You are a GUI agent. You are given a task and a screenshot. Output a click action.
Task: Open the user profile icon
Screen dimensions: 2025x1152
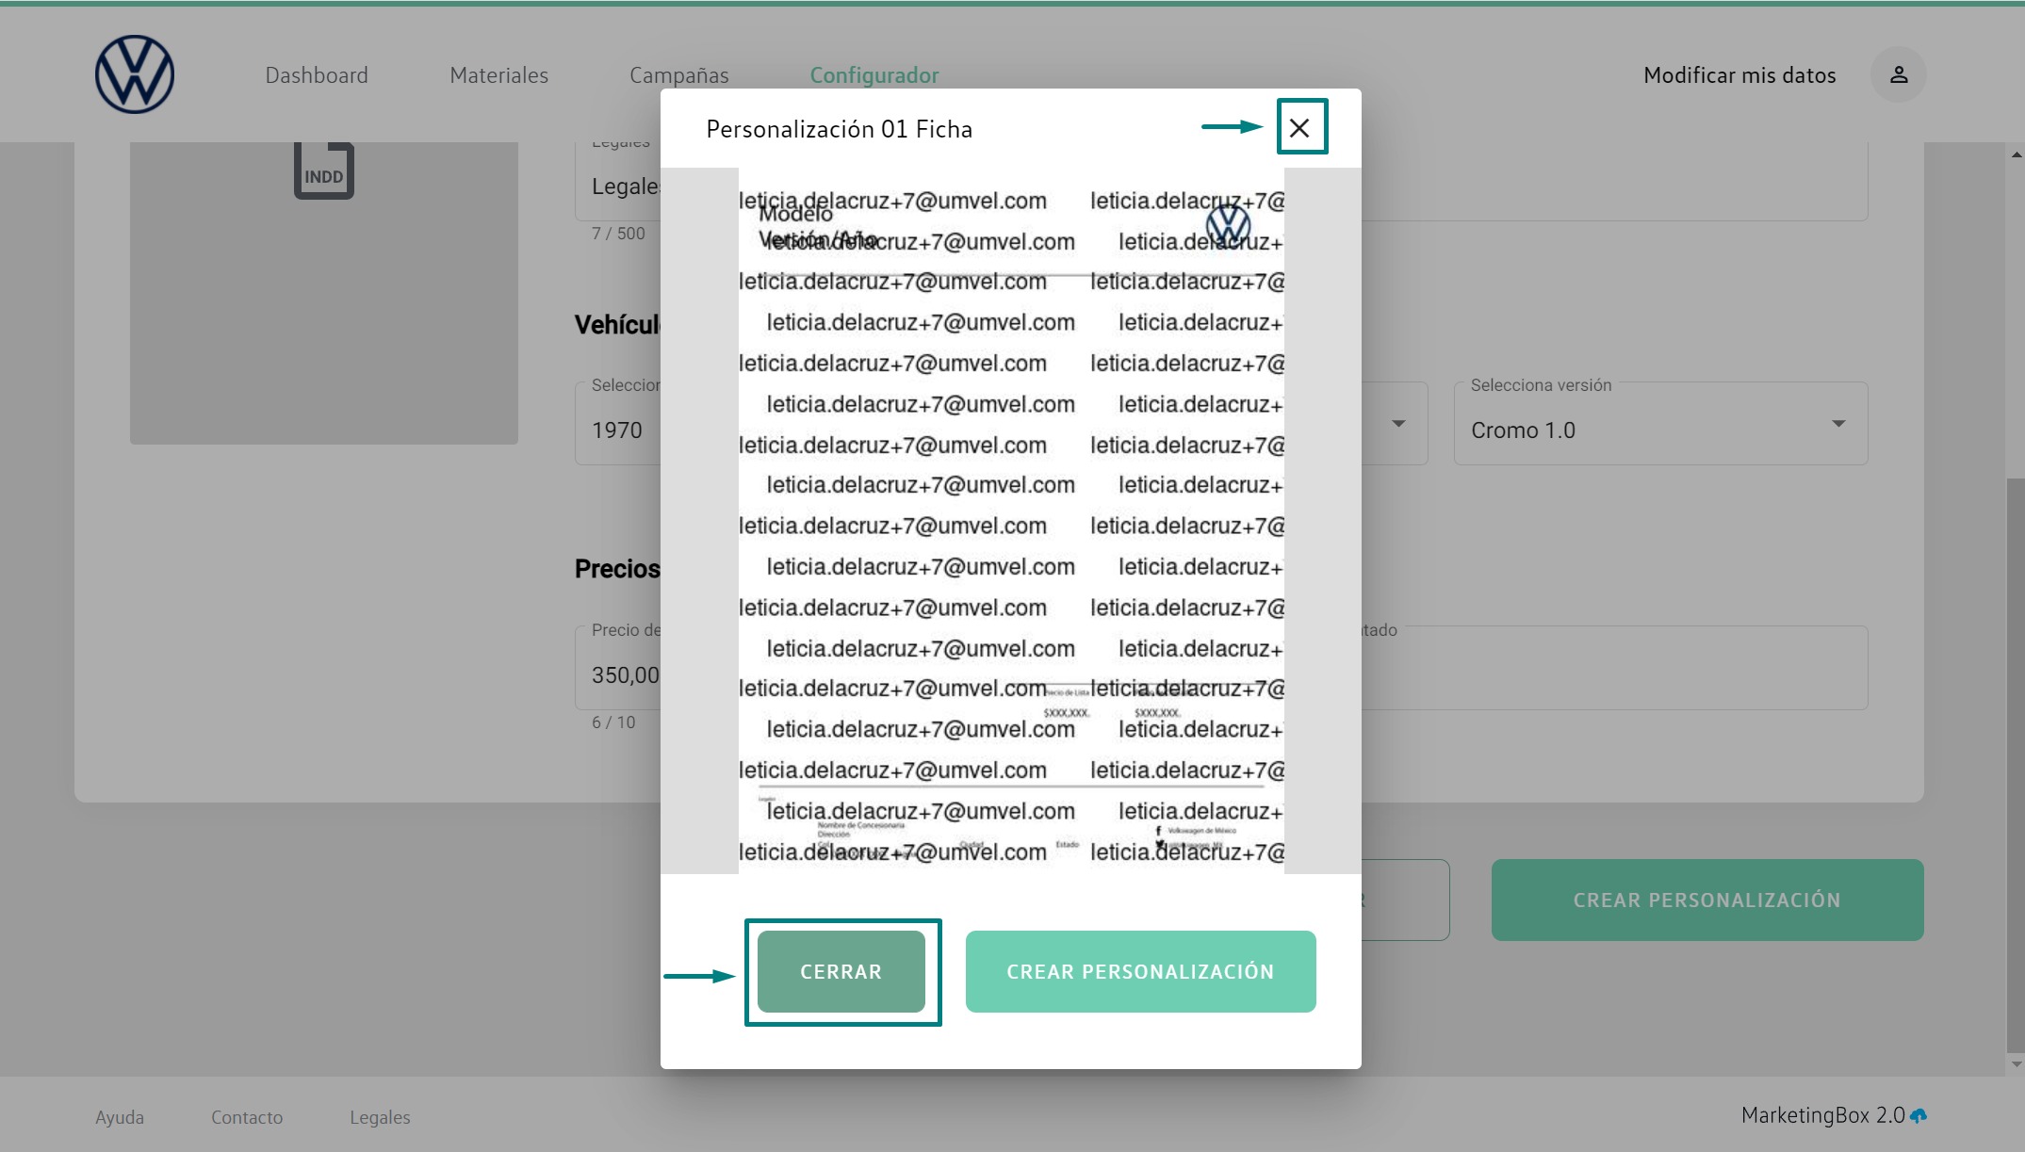pyautogui.click(x=1898, y=74)
